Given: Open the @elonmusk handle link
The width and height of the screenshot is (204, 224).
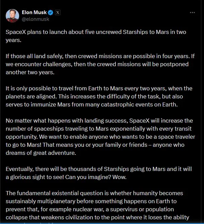Looking at the screenshot, I should 36,19.
